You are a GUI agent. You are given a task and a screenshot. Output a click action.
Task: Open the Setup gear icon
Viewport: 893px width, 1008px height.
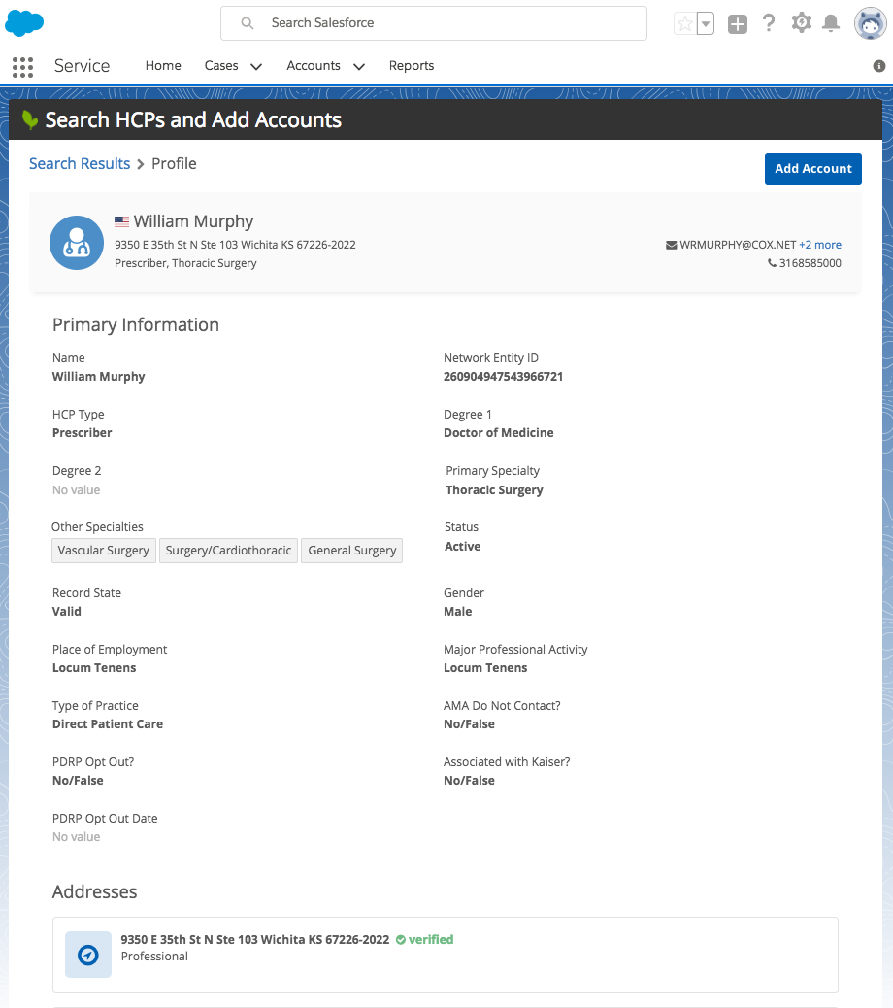[801, 23]
